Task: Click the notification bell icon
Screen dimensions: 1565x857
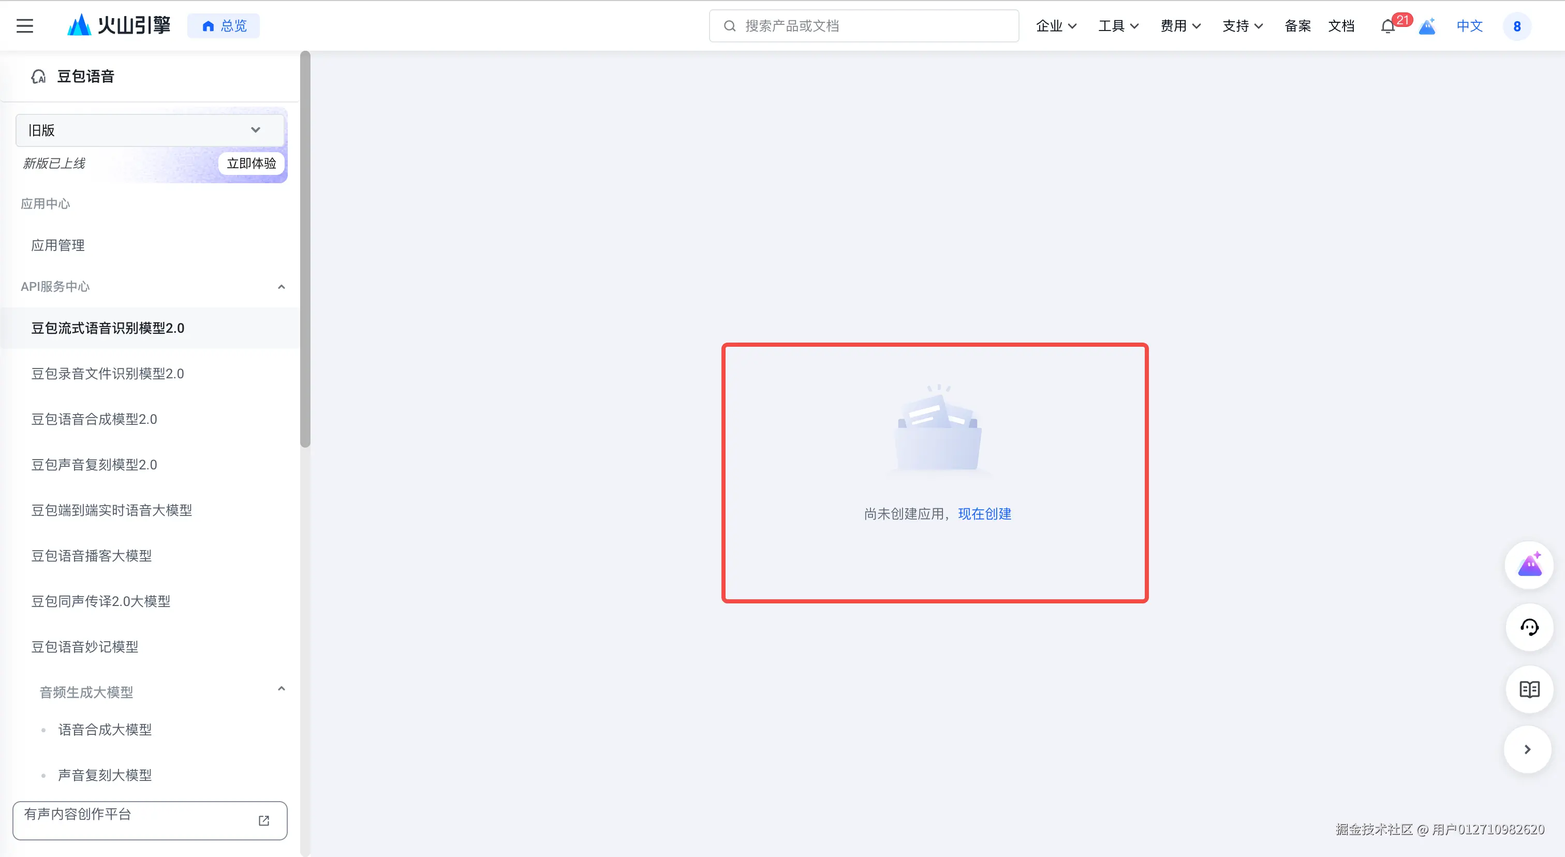Action: click(1387, 27)
